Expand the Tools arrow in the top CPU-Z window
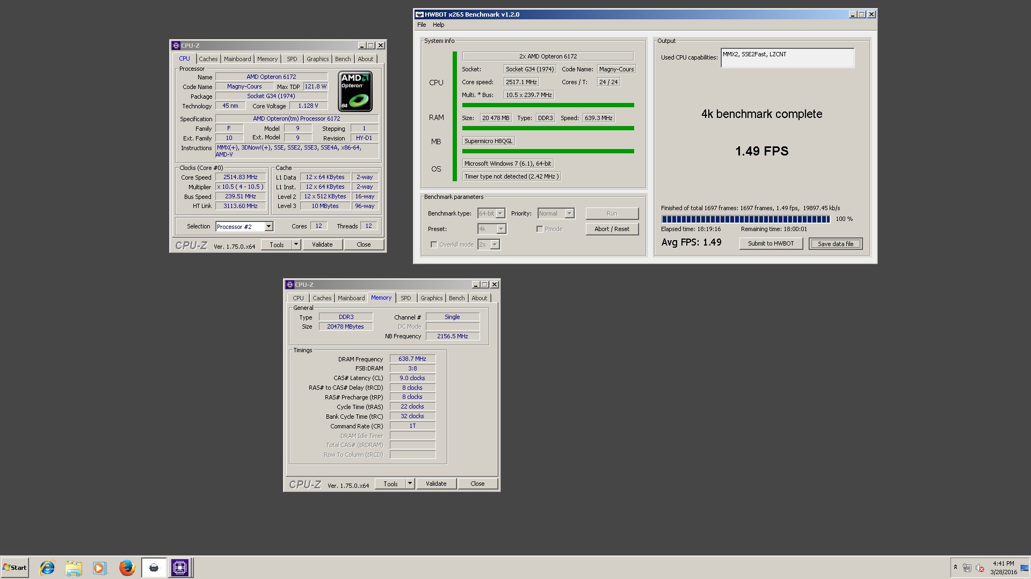Image resolution: width=1031 pixels, height=579 pixels. (x=296, y=244)
